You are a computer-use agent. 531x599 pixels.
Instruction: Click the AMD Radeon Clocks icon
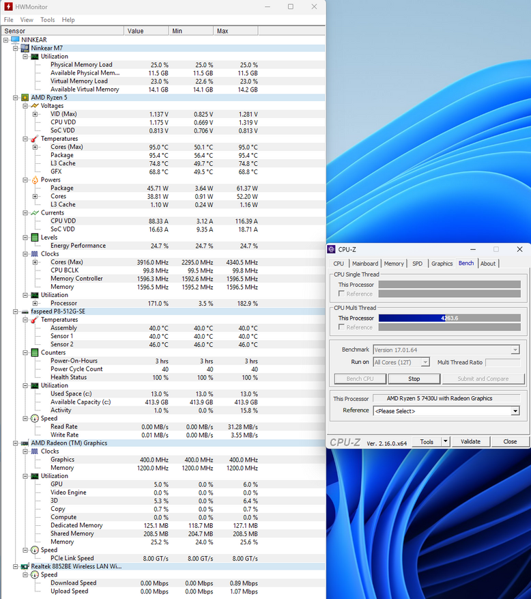[x=35, y=451]
